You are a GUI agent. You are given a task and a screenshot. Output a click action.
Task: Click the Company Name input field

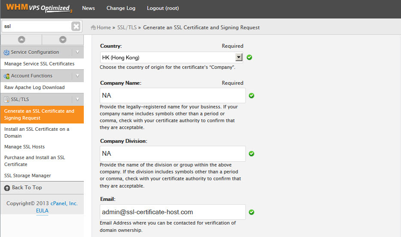point(173,95)
